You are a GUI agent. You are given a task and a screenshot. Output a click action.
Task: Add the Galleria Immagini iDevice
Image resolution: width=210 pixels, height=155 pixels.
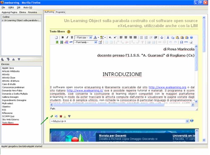click(x=10, y=97)
